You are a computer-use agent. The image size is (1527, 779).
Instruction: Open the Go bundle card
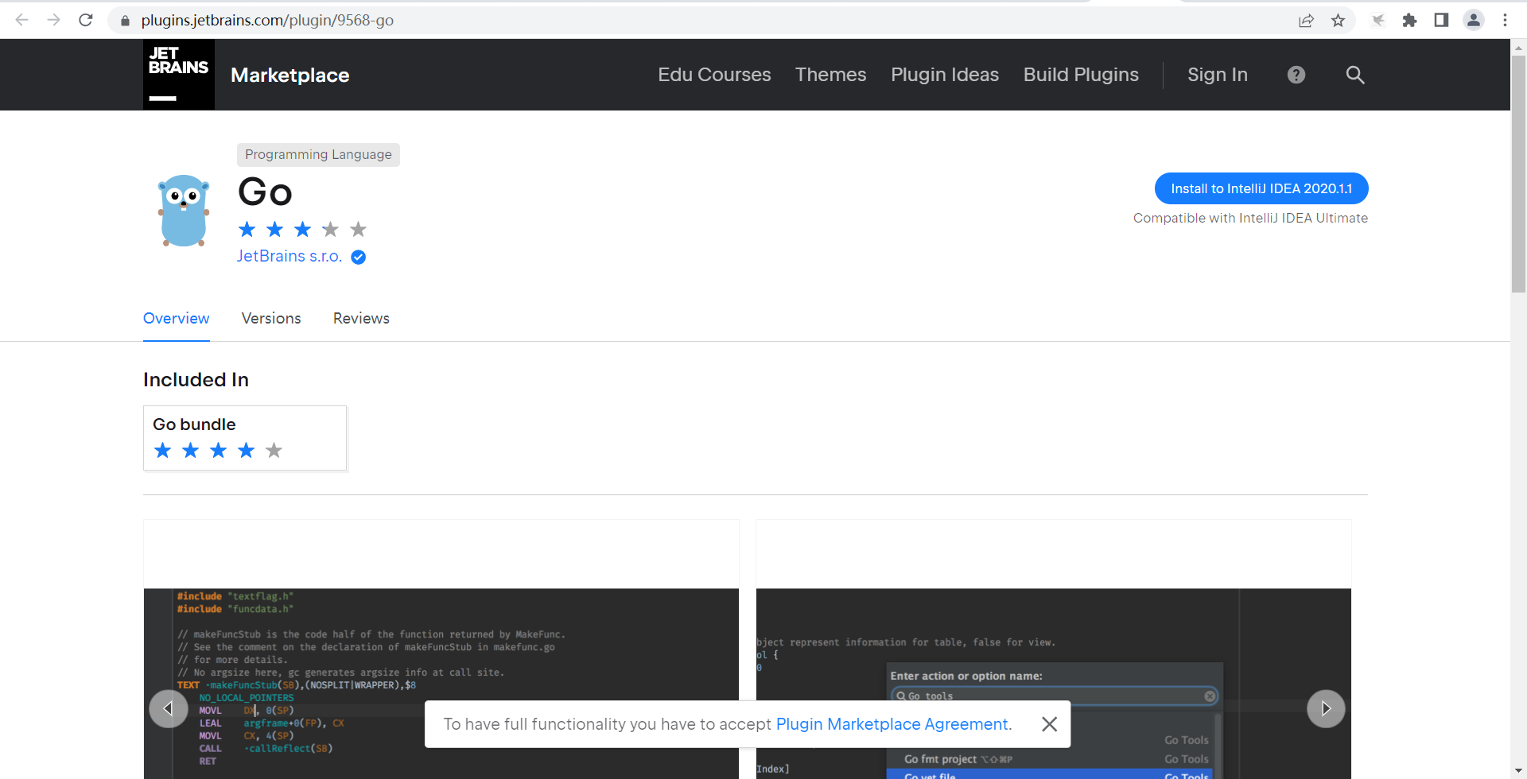pos(245,438)
